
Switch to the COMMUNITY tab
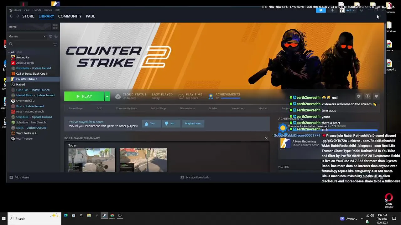tap(70, 16)
